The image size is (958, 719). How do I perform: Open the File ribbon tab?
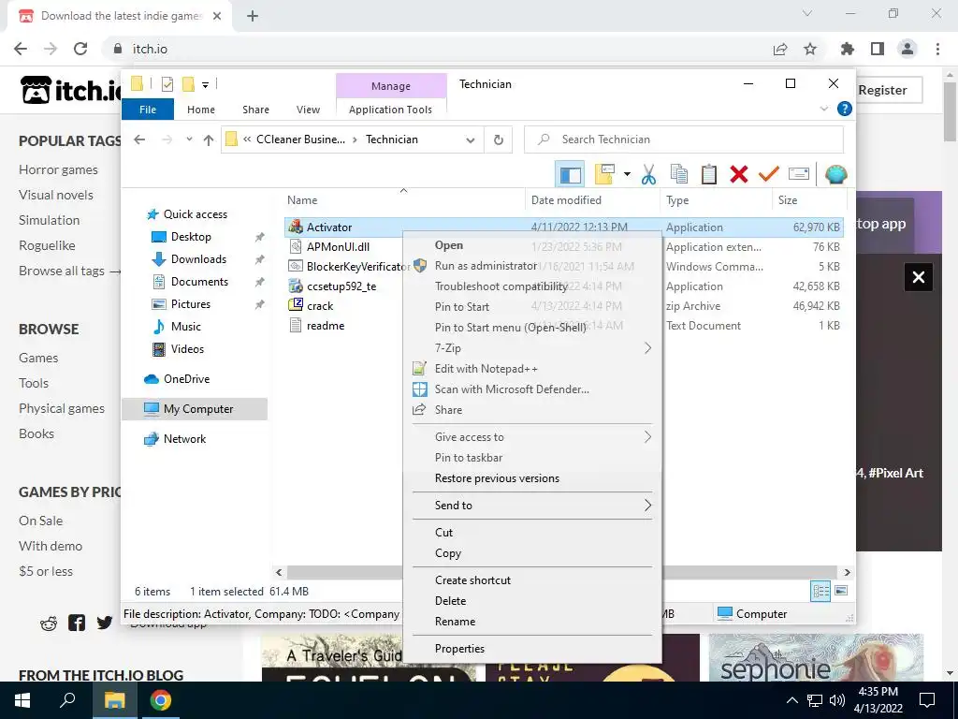pyautogui.click(x=148, y=110)
